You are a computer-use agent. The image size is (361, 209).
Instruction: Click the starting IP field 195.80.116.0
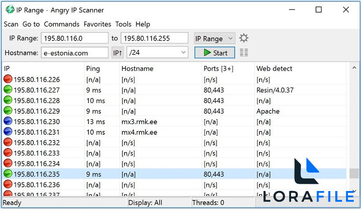pyautogui.click(x=74, y=38)
